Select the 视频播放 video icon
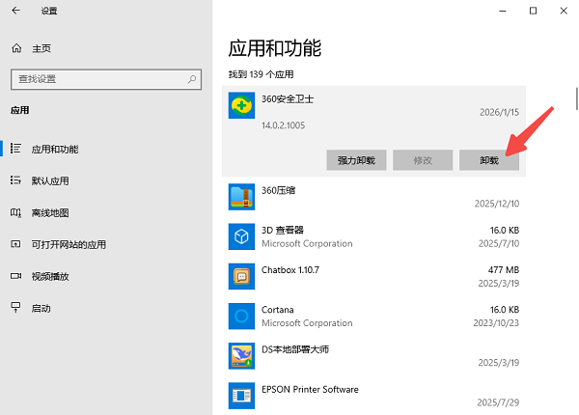This screenshot has width=579, height=415. (15, 276)
